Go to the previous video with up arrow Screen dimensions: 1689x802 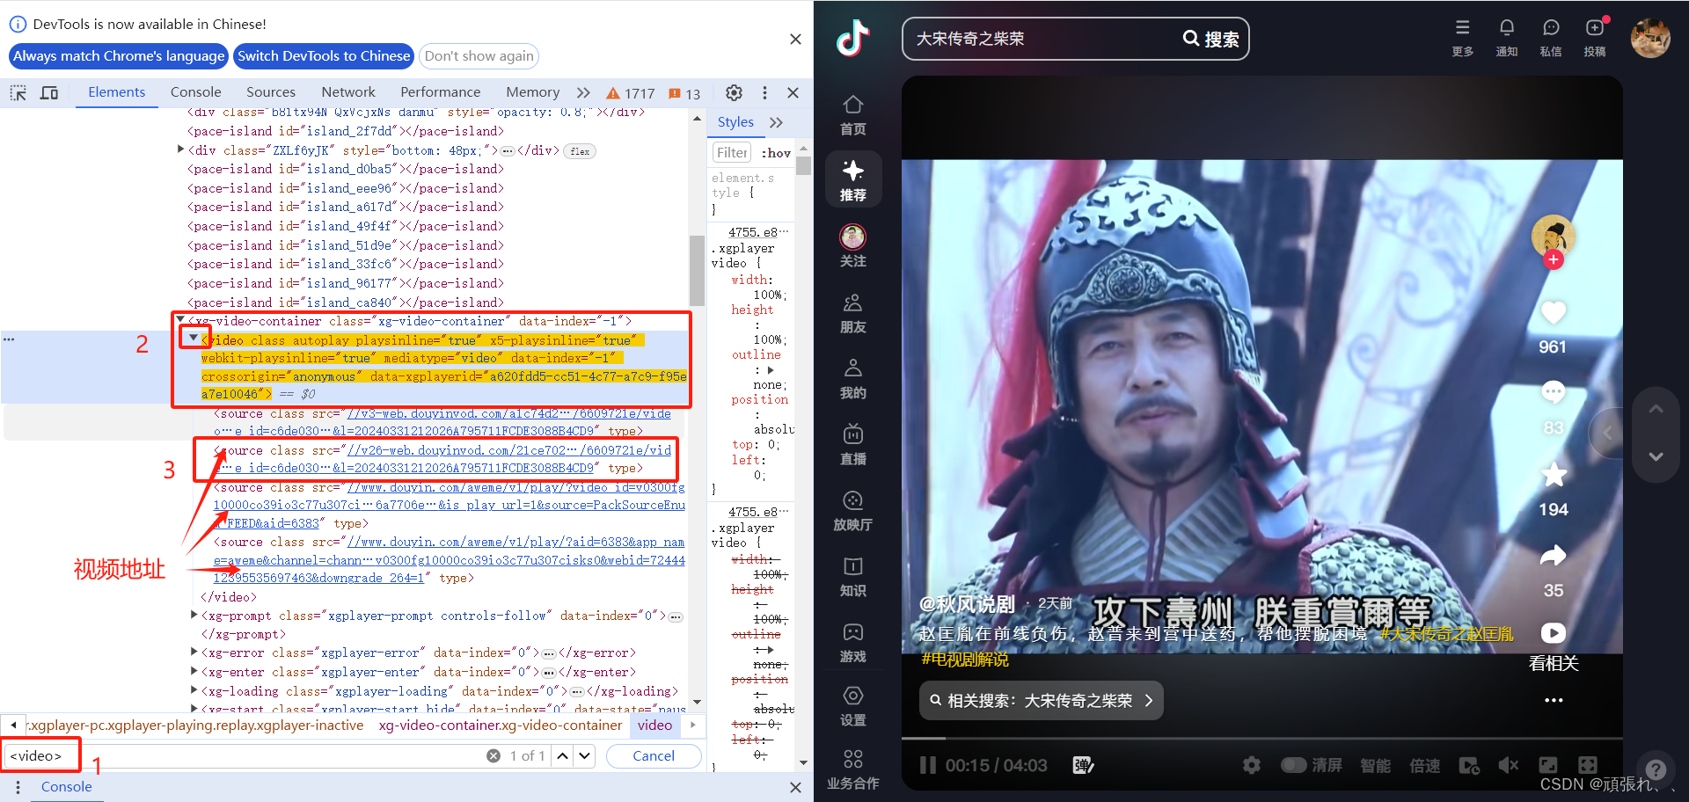(x=1656, y=409)
